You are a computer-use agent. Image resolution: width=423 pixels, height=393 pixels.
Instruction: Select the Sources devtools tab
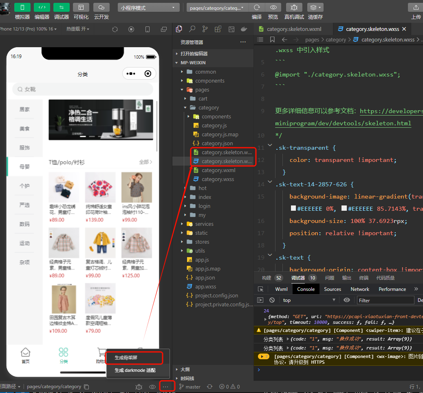[x=333, y=289]
